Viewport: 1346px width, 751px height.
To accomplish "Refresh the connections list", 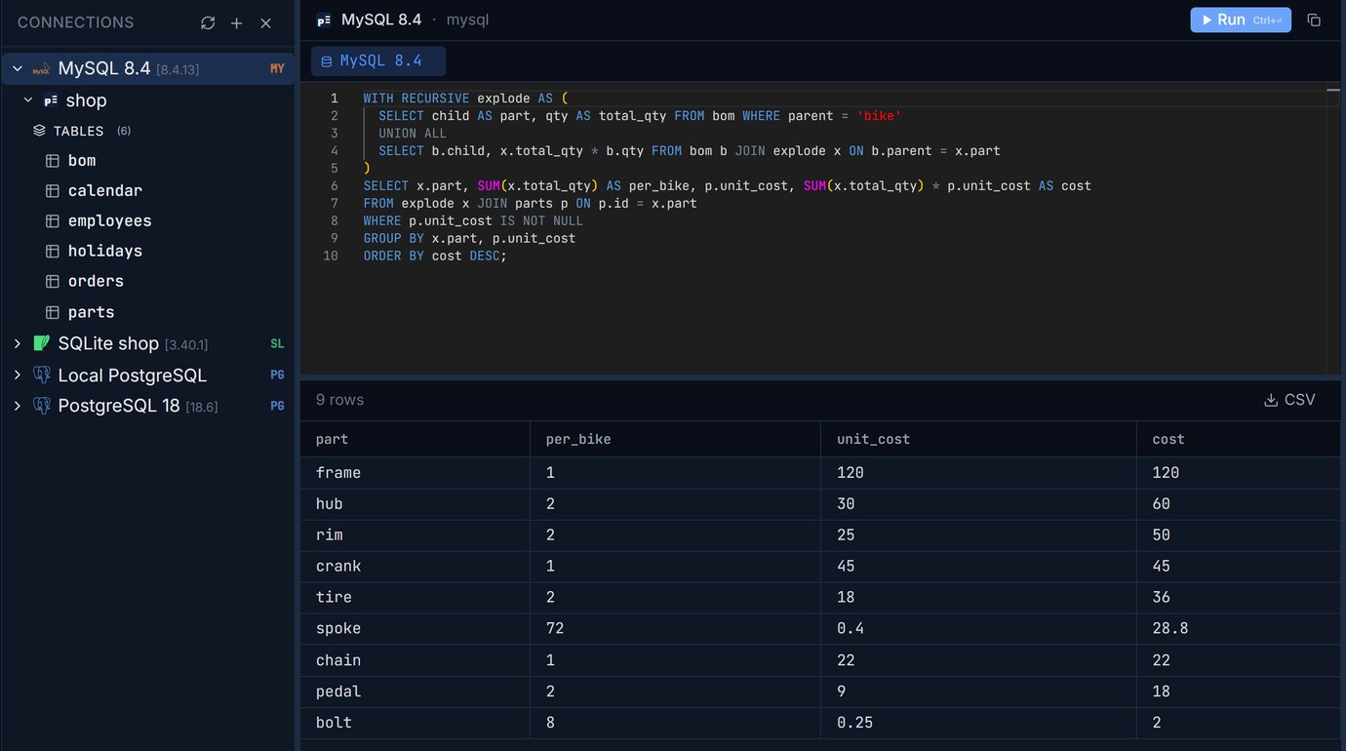I will coord(208,22).
